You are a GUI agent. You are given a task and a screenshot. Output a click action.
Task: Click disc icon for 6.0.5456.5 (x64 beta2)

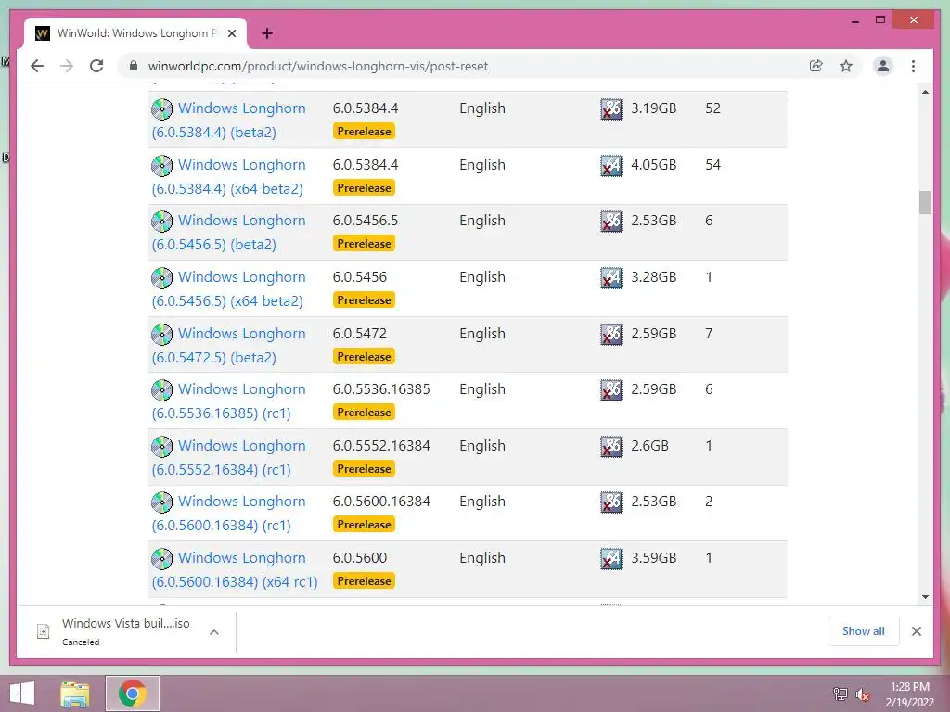pos(161,278)
